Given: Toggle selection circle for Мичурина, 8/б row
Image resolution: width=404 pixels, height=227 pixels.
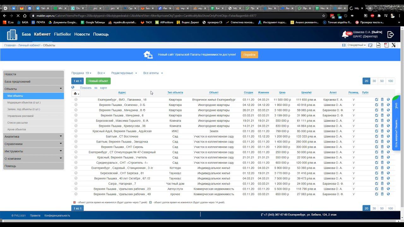Looking at the screenshot, I should tap(76, 110).
